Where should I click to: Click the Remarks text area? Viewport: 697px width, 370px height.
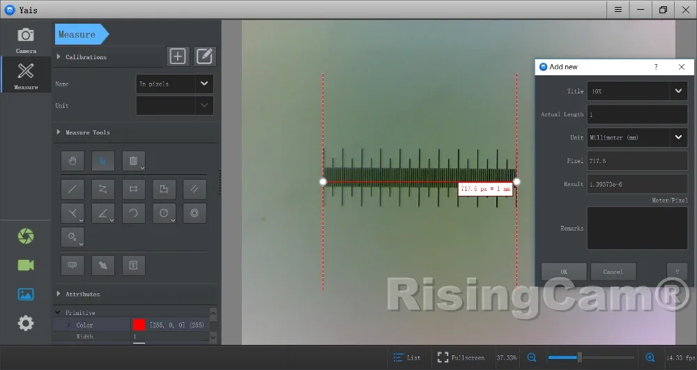click(x=638, y=228)
